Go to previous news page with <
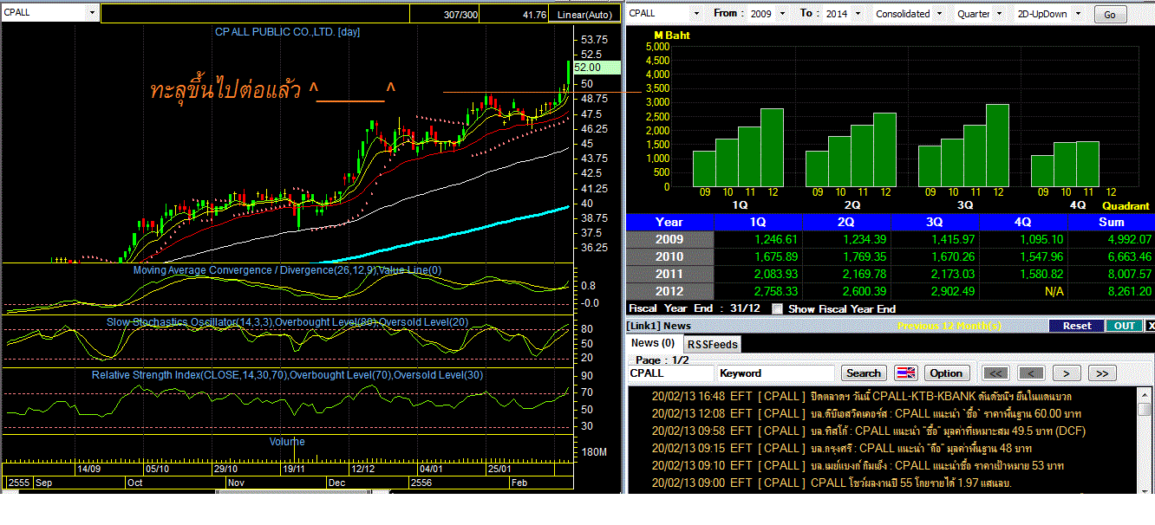The width and height of the screenshot is (1155, 525). pyautogui.click(x=1031, y=373)
